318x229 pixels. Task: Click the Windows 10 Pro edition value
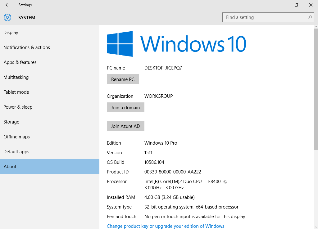161,143
